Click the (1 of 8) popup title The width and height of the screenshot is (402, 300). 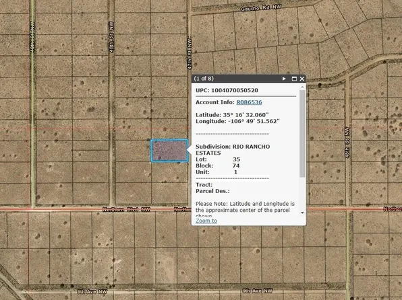(x=204, y=79)
